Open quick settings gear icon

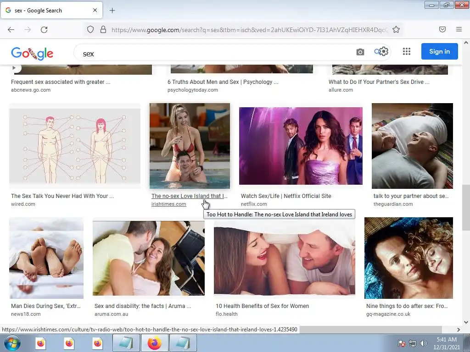pyautogui.click(x=384, y=51)
